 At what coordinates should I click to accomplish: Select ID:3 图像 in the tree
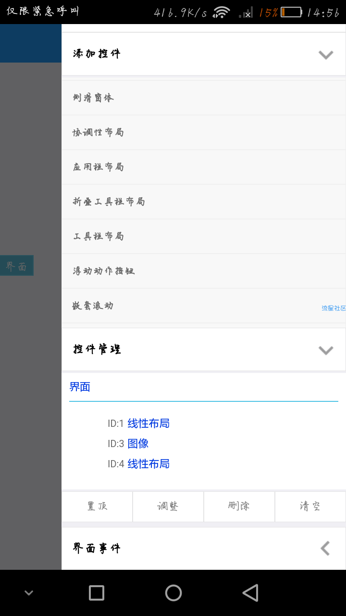coord(128,444)
